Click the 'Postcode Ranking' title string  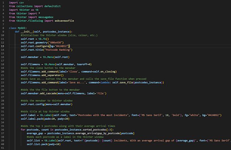[x=58, y=50]
